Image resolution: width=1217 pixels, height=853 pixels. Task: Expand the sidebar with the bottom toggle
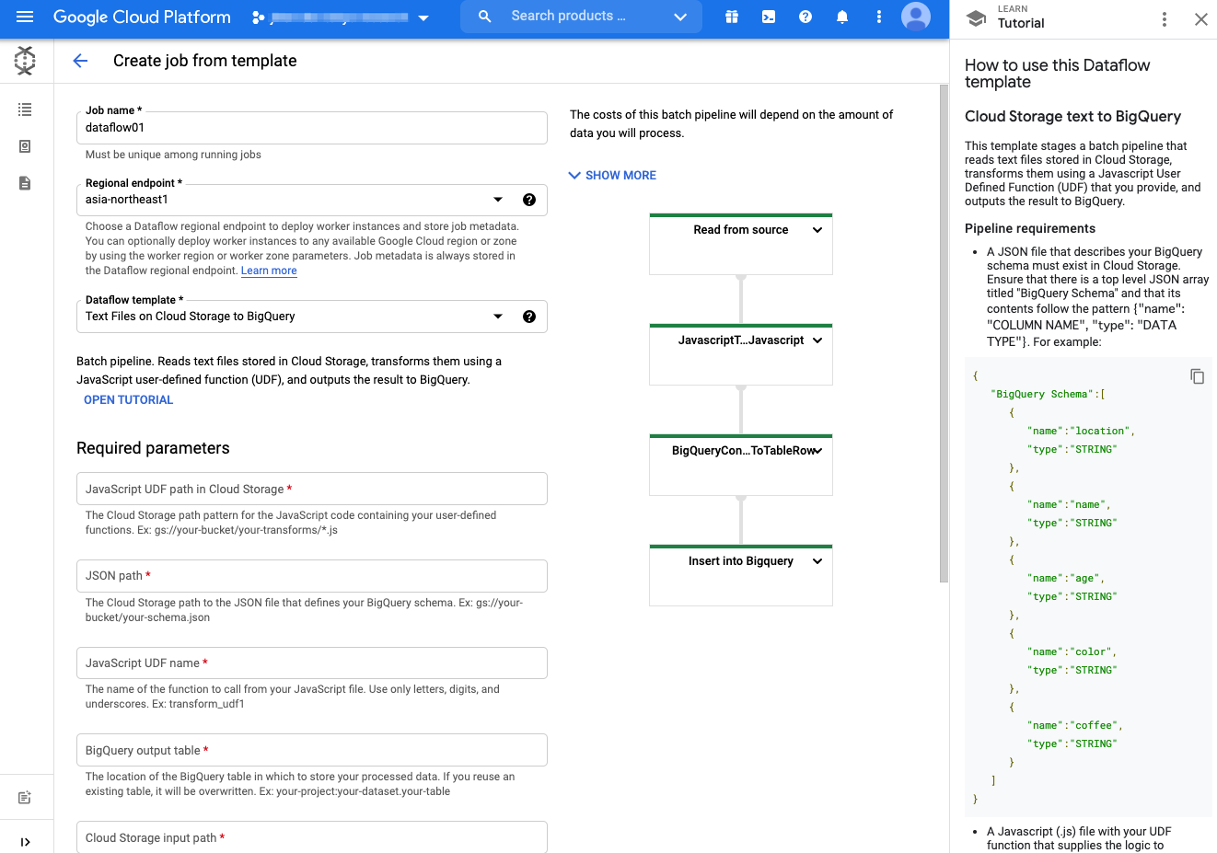pyautogui.click(x=25, y=842)
